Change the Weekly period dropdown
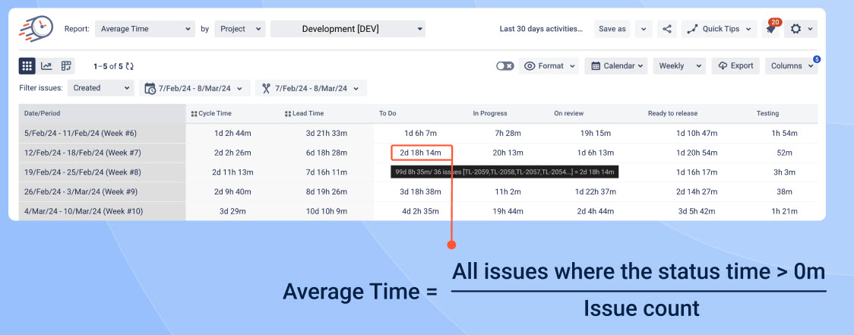This screenshot has width=854, height=335. click(680, 66)
